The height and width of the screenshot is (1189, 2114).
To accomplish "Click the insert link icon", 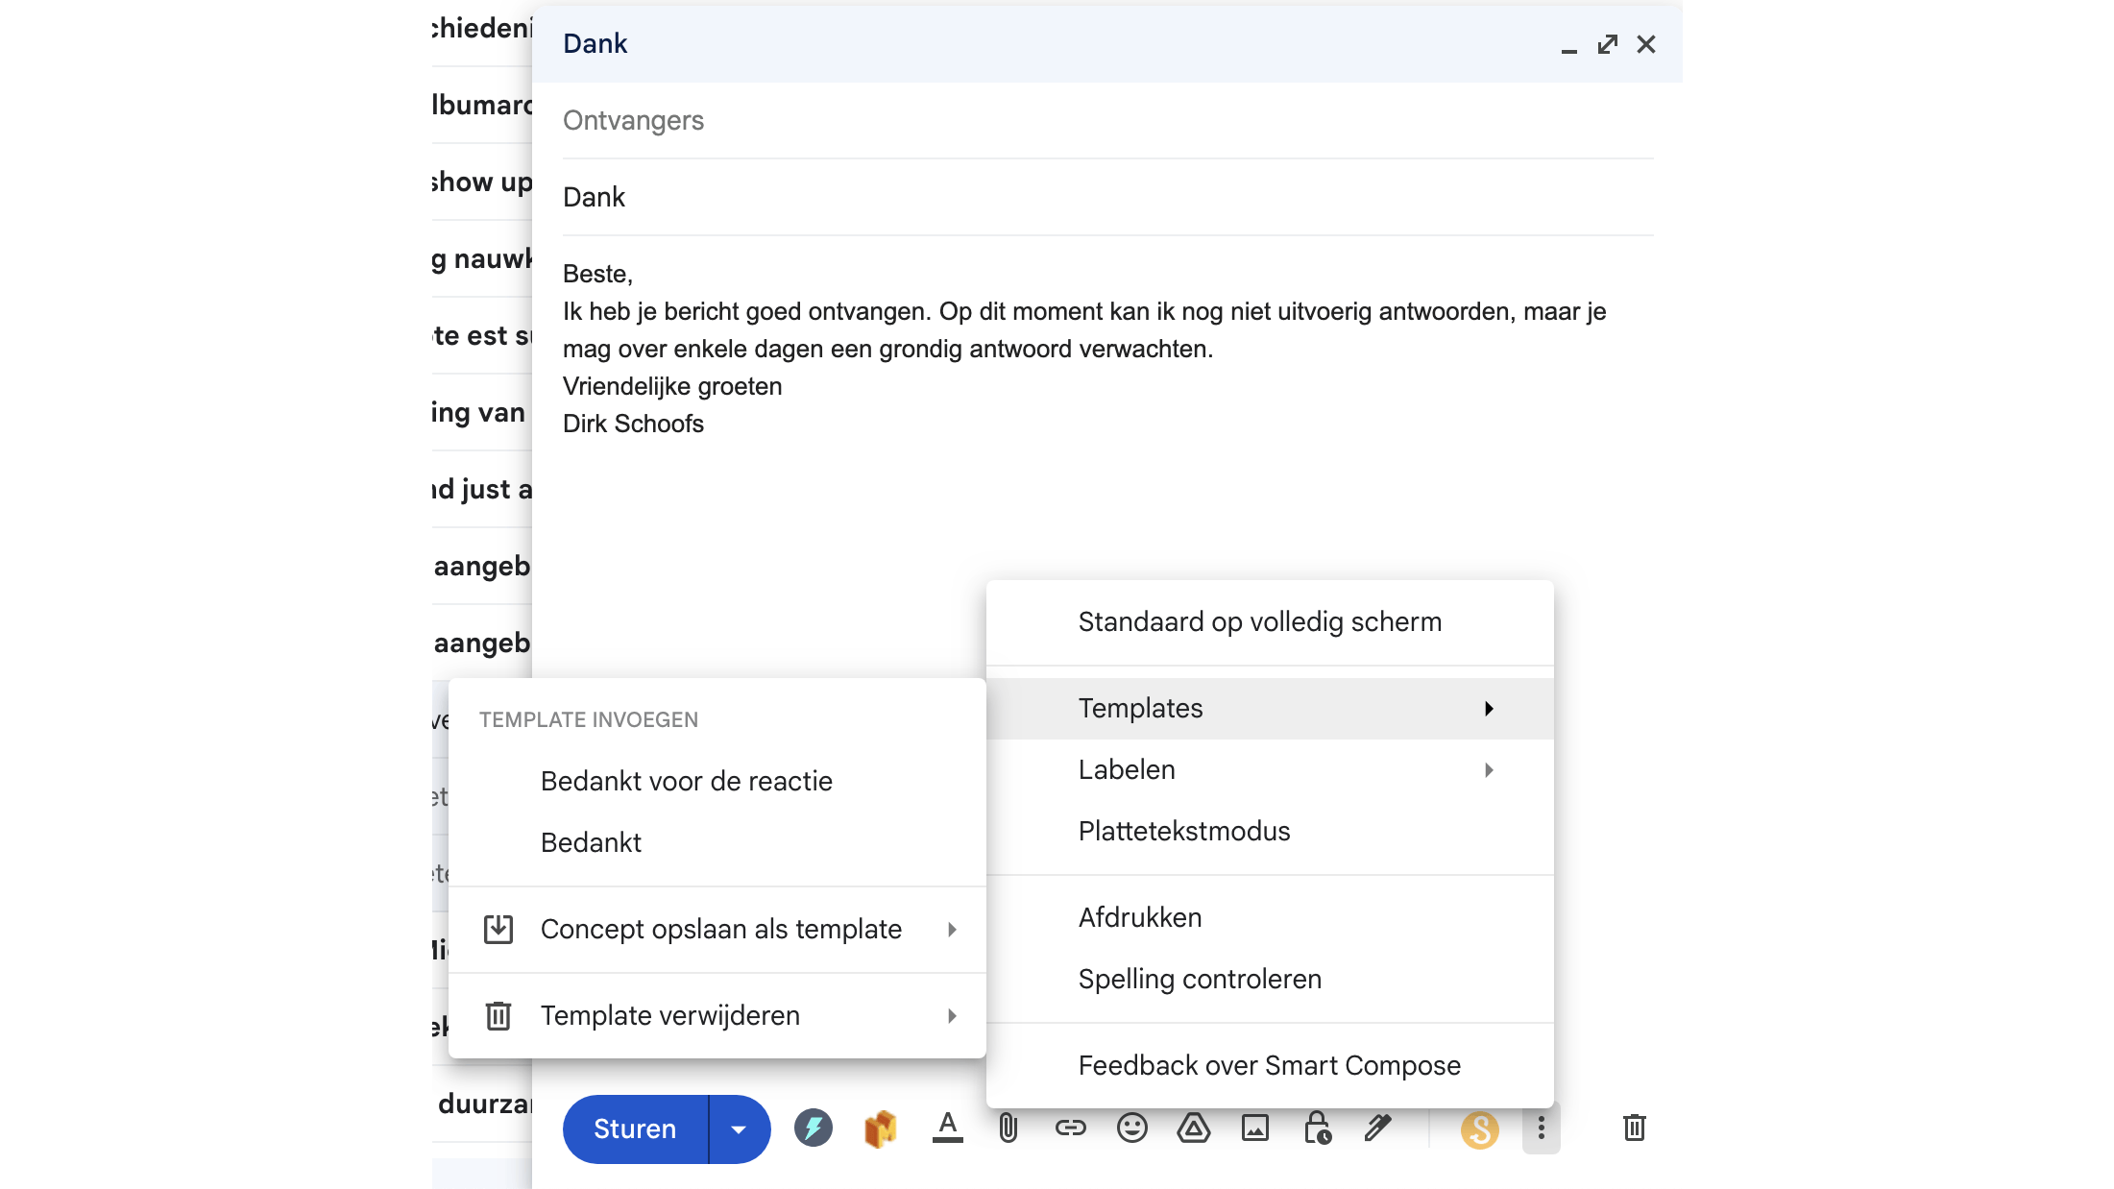I will (1070, 1128).
